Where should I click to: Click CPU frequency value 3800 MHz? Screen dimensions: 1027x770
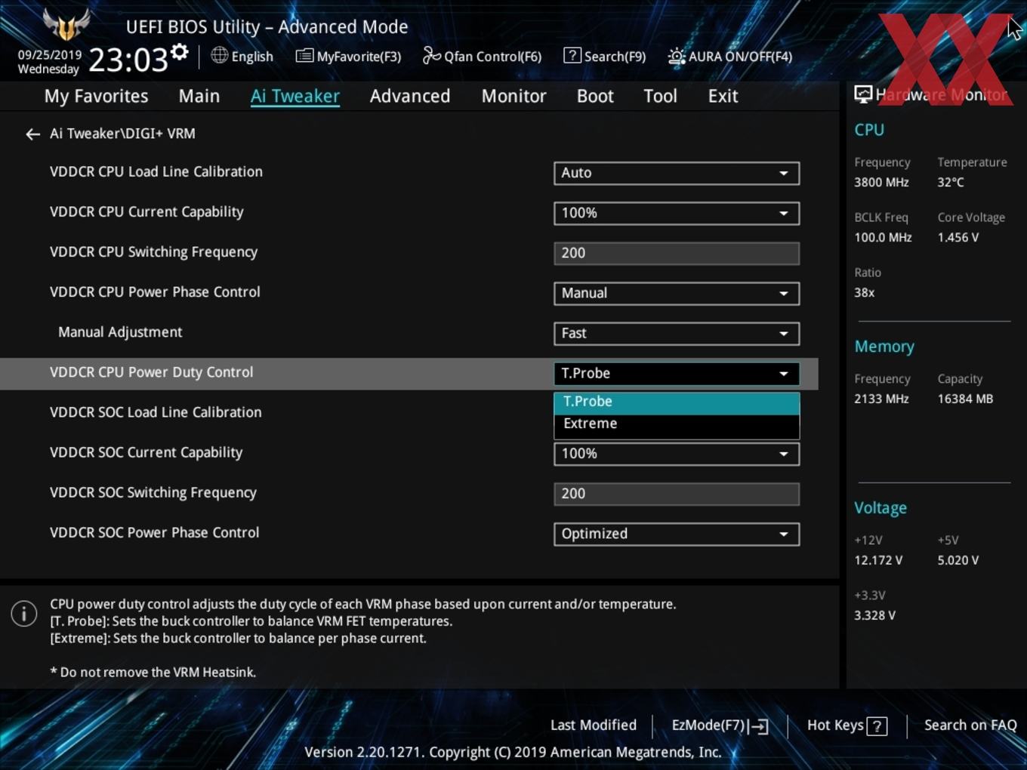pyautogui.click(x=881, y=183)
